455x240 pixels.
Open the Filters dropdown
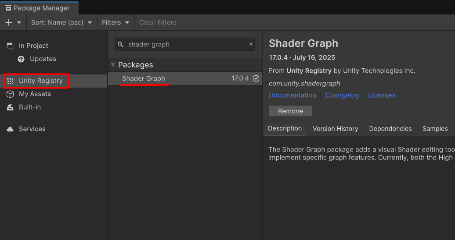116,22
